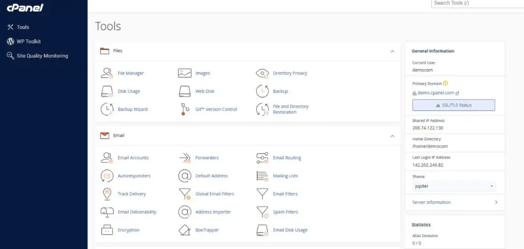Open the Git Version Control icon
Viewport: 524px width, 249px height.
pos(184,109)
